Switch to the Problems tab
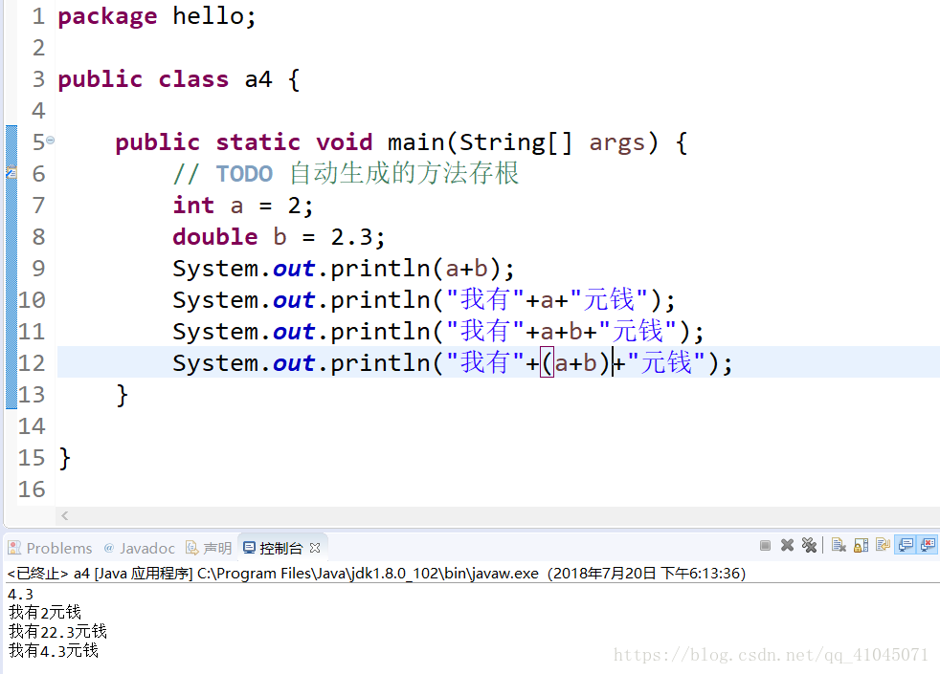This screenshot has height=674, width=940. [51, 548]
